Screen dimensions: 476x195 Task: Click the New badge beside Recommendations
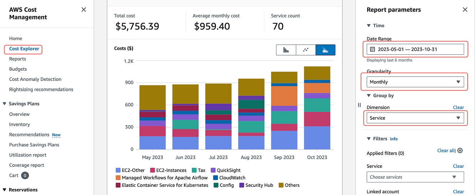(x=56, y=135)
